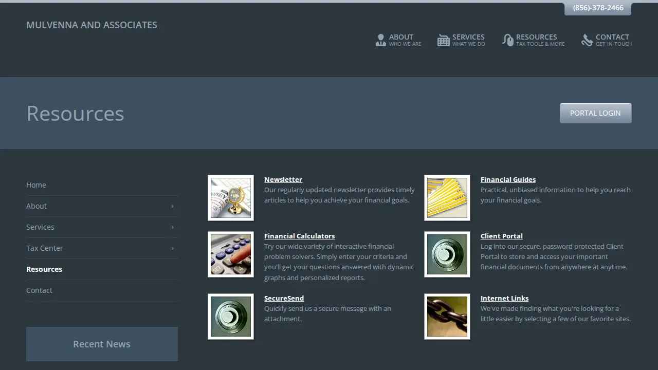
Task: Follow the Financial Guides heading link
Action: 508,179
